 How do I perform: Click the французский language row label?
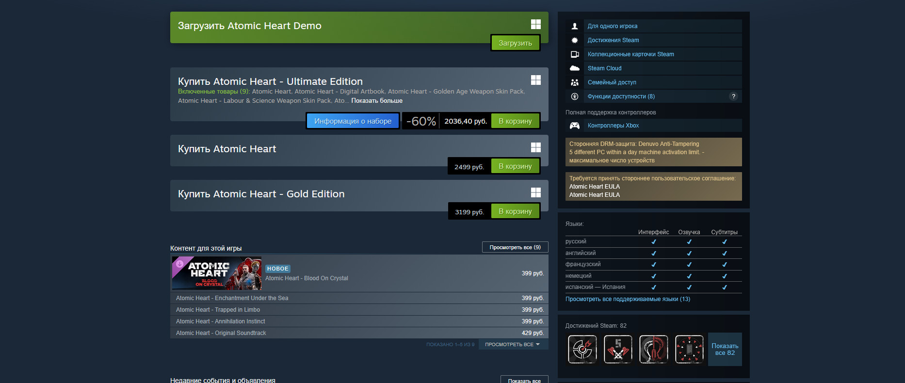click(583, 264)
